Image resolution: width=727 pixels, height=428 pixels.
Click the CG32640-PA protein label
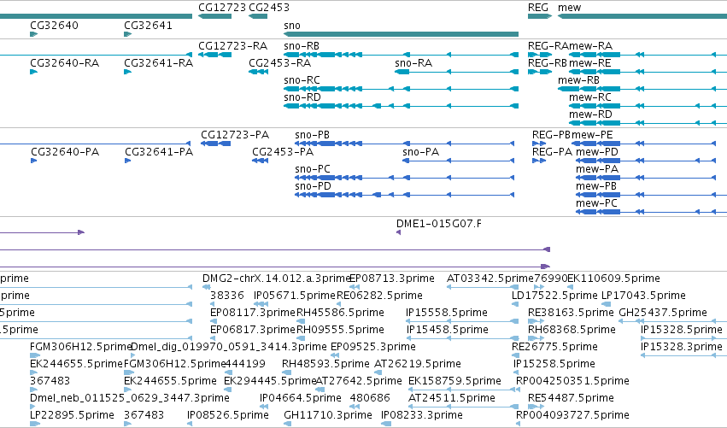point(65,152)
